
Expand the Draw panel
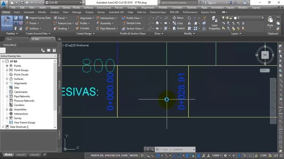[x=159, y=34]
